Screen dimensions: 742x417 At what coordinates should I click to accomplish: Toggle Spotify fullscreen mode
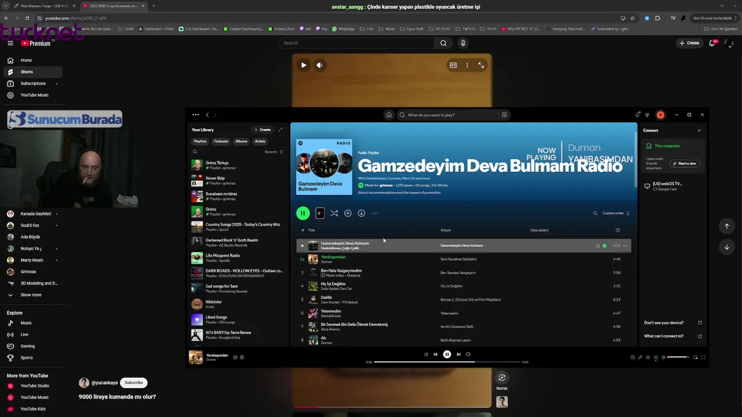(703, 357)
